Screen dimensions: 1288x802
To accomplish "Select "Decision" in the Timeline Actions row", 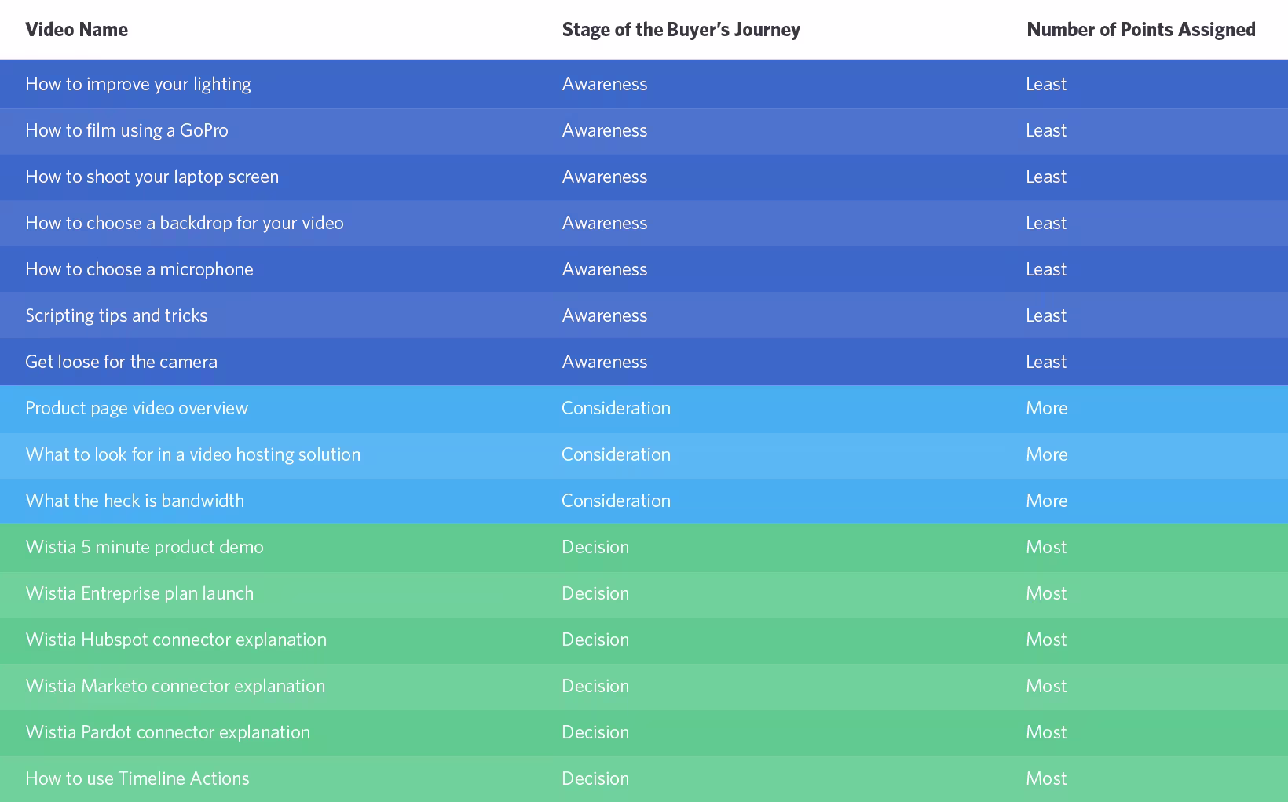I will (x=595, y=778).
